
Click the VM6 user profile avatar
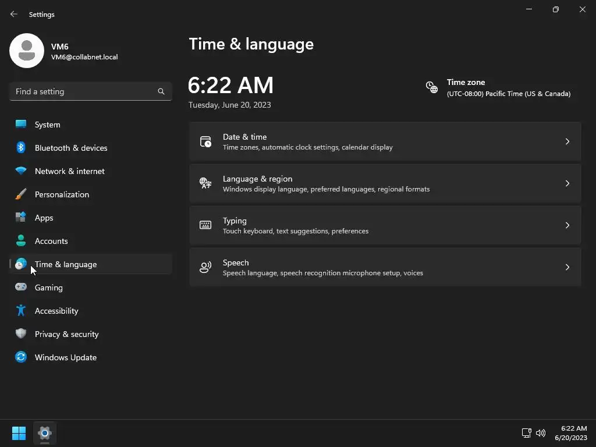(27, 51)
